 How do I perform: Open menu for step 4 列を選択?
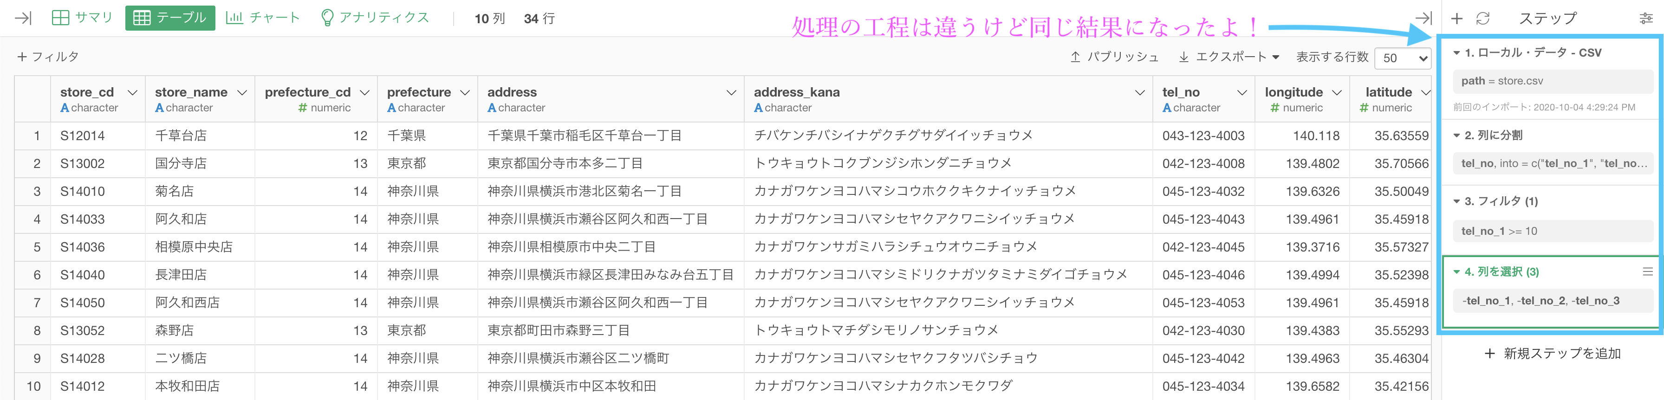coord(1647,271)
